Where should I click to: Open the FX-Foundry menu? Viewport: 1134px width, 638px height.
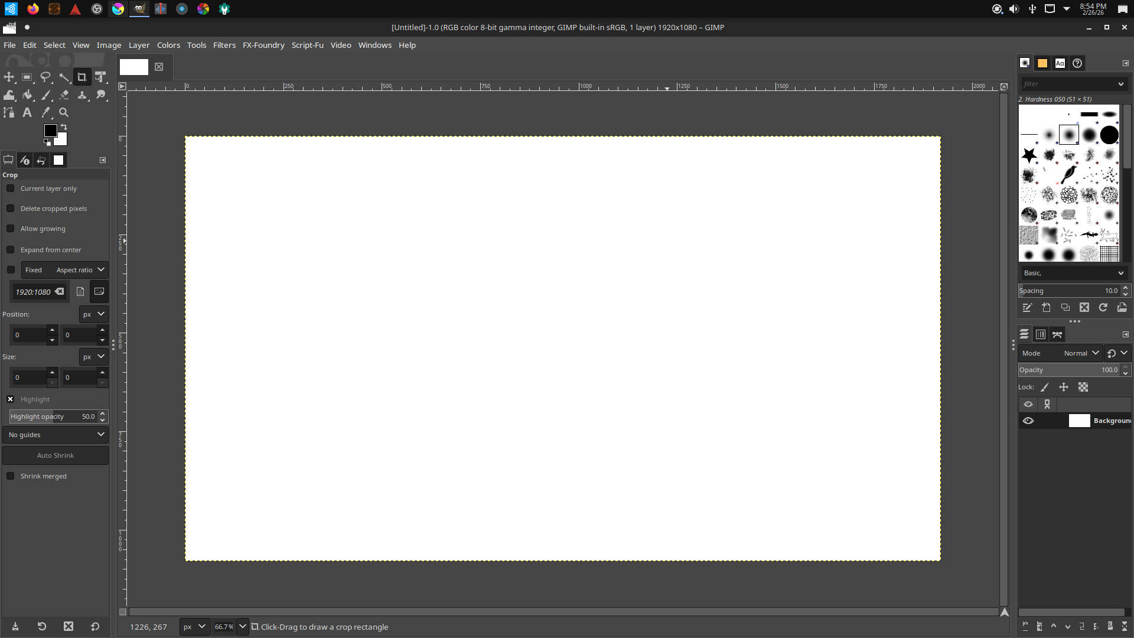coord(263,45)
